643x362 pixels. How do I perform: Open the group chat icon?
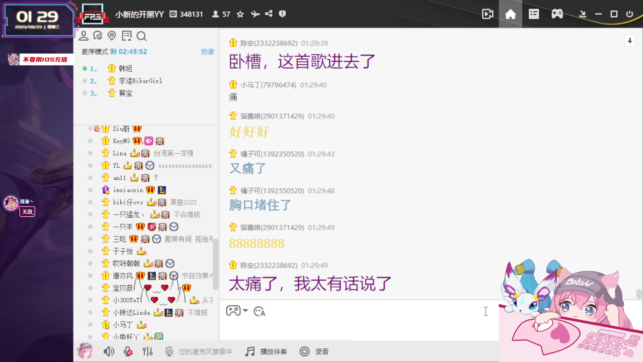pyautogui.click(x=98, y=36)
